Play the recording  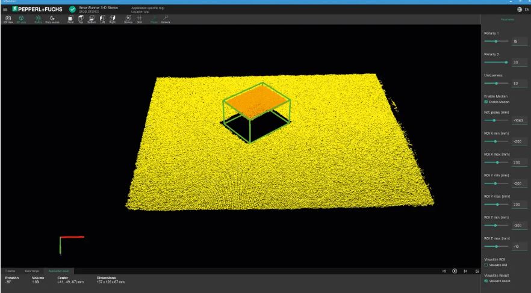coord(455,271)
